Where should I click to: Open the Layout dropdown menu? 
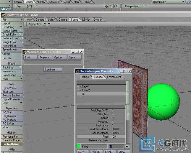(x=12, y=23)
